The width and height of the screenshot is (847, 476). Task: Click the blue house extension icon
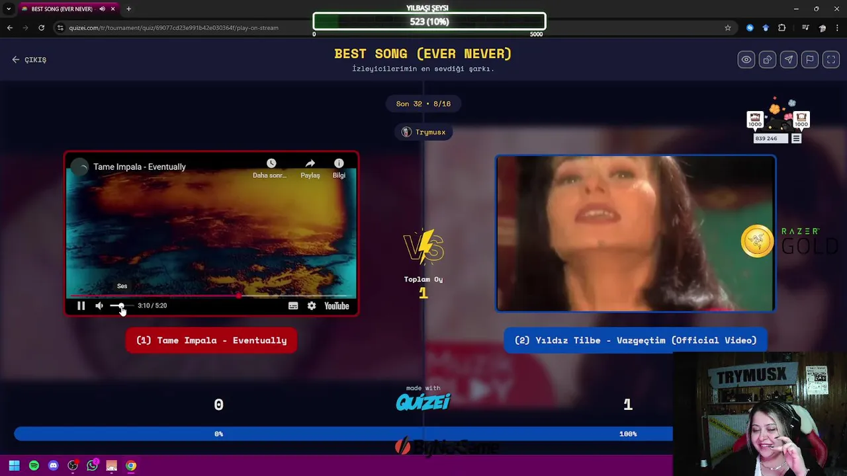(x=766, y=28)
